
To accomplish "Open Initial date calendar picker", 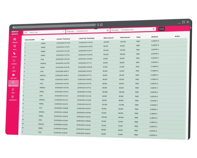I will 108,31.
